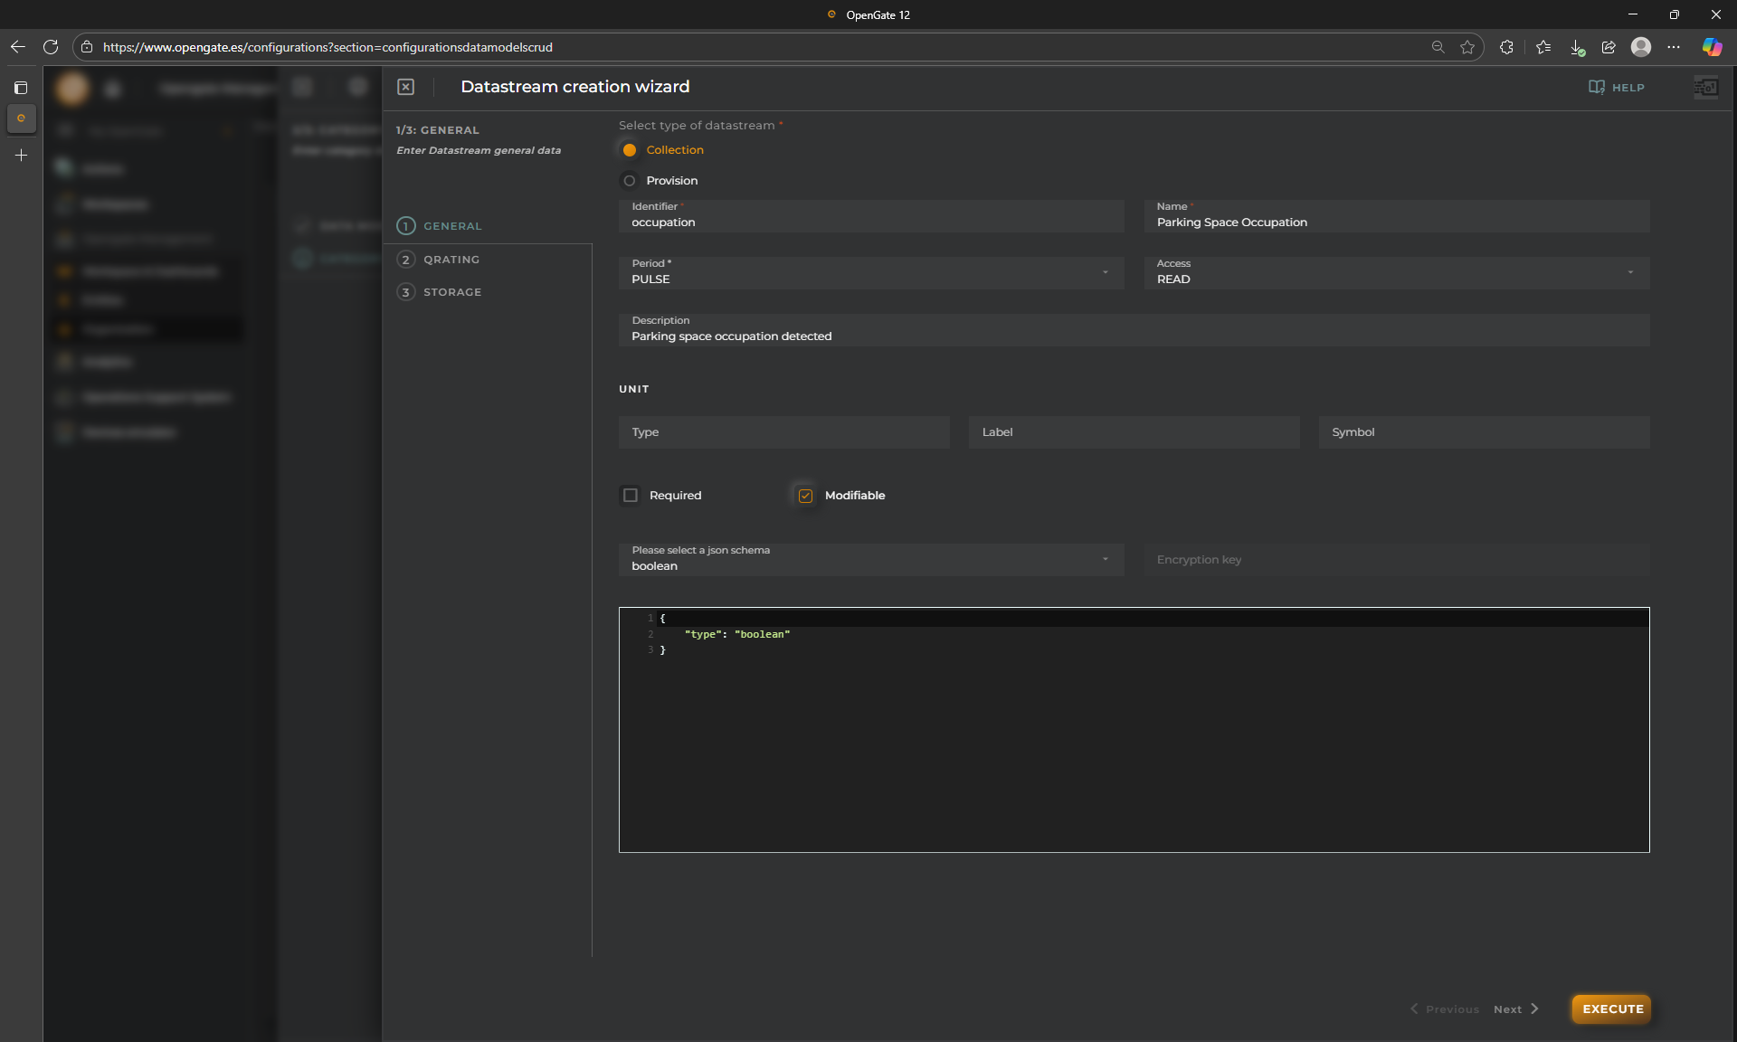Expand the Access dropdown showing READ
Viewport: 1737px width, 1042px height.
coord(1396,272)
